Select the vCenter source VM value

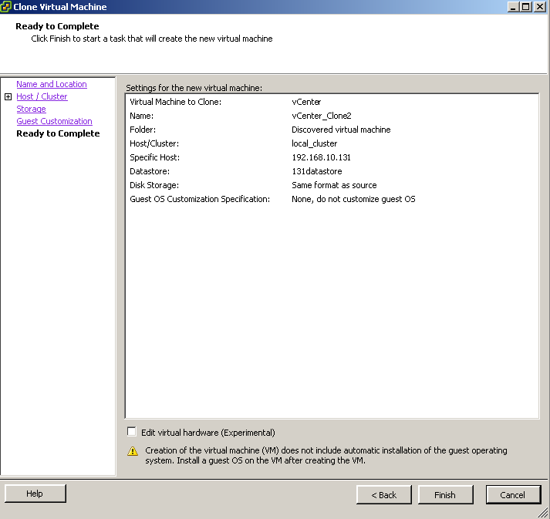point(306,102)
